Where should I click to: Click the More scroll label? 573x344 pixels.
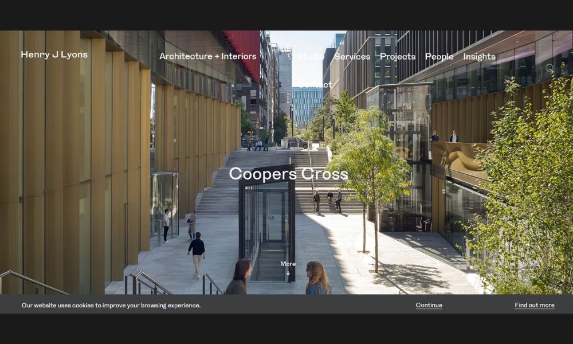click(288, 264)
